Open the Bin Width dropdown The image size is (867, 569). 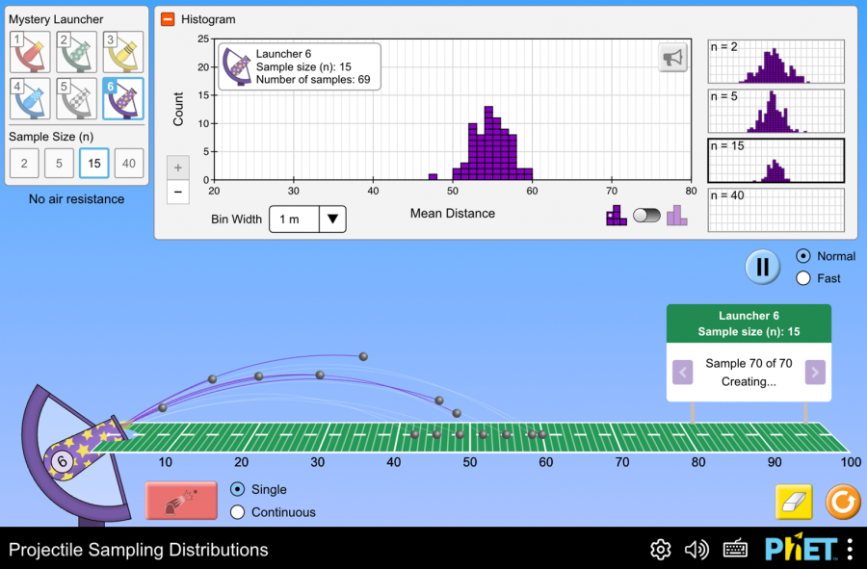point(306,219)
